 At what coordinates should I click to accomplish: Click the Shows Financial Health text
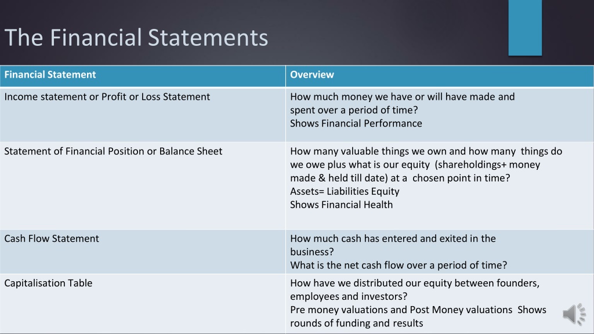point(341,205)
